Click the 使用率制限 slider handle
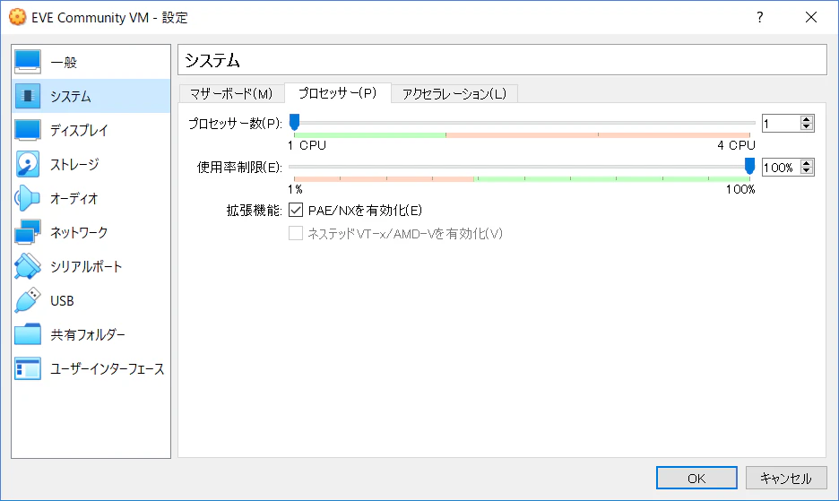The height and width of the screenshot is (501, 839). [749, 167]
